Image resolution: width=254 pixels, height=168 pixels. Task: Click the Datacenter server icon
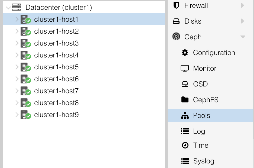pyautogui.click(x=17, y=7)
